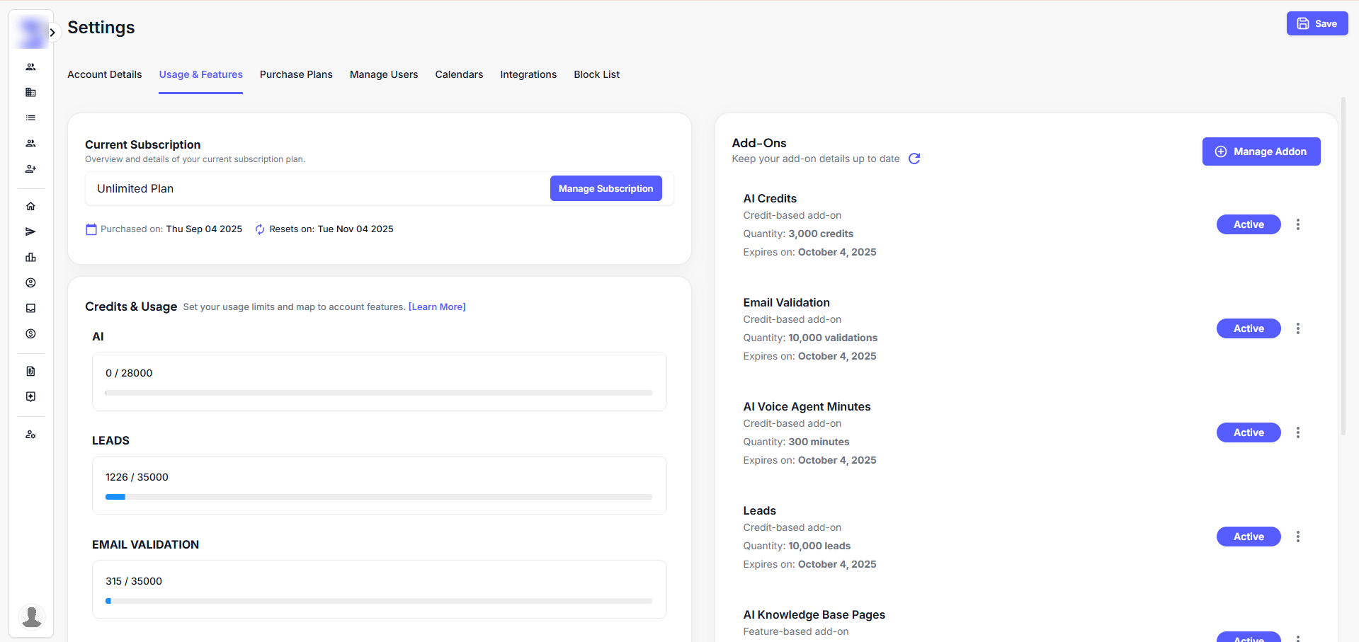The height and width of the screenshot is (642, 1359).
Task: Open the bar chart analytics icon
Action: 30,258
